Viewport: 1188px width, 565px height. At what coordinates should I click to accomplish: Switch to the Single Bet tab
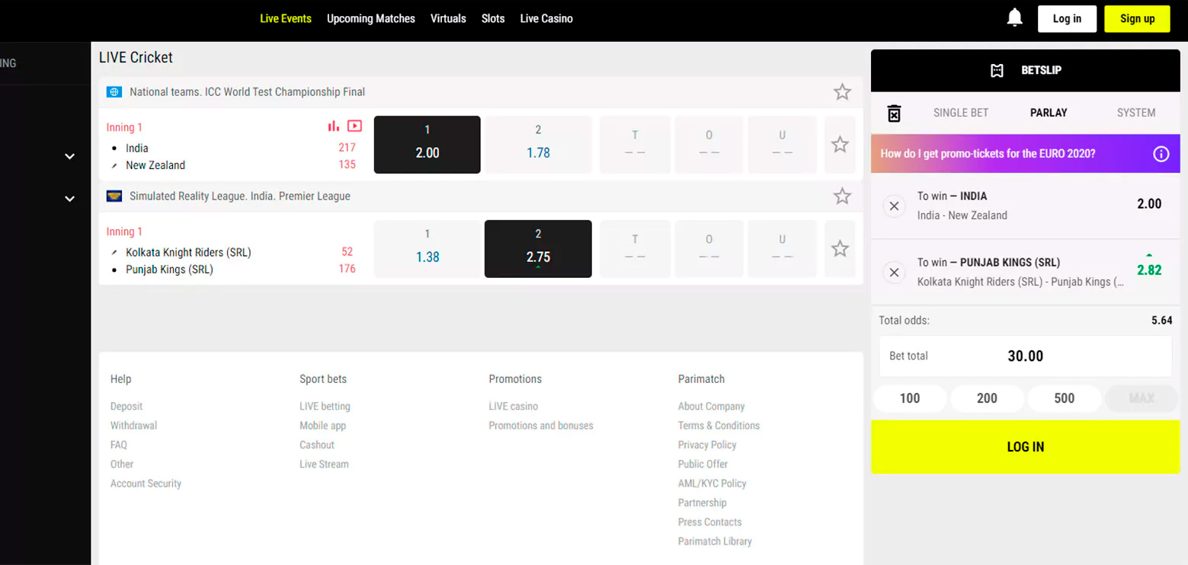click(x=961, y=113)
